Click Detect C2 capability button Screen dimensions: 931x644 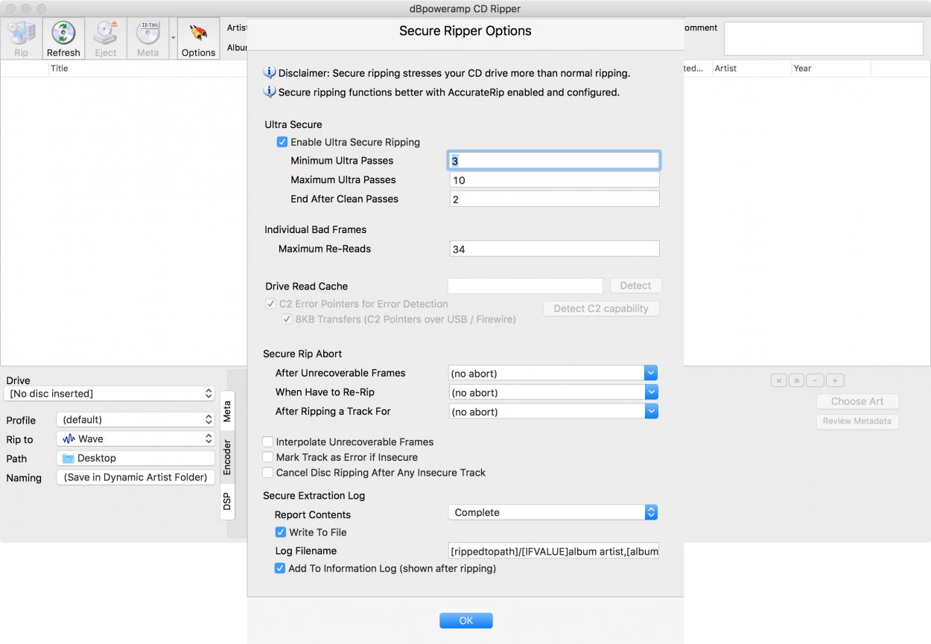pyautogui.click(x=601, y=308)
